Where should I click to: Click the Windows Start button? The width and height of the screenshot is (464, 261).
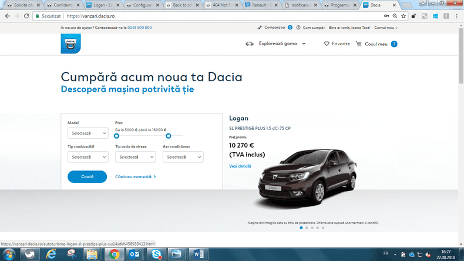[x=9, y=255]
